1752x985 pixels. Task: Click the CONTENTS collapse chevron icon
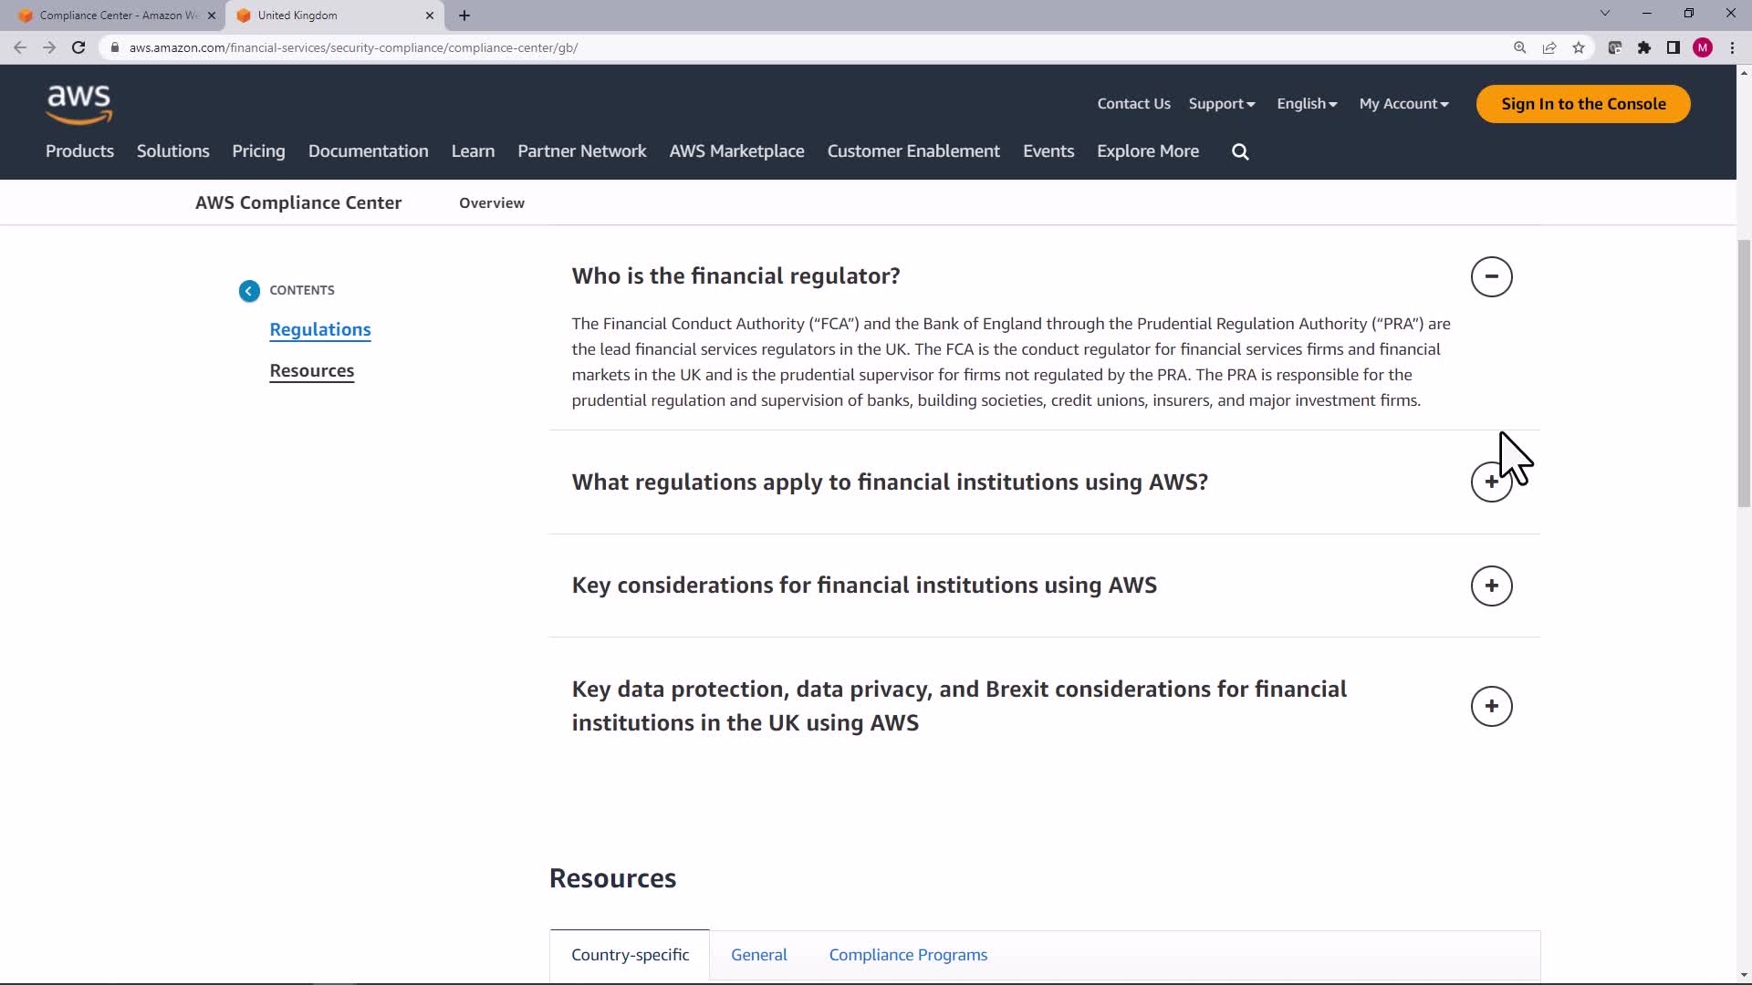249,291
